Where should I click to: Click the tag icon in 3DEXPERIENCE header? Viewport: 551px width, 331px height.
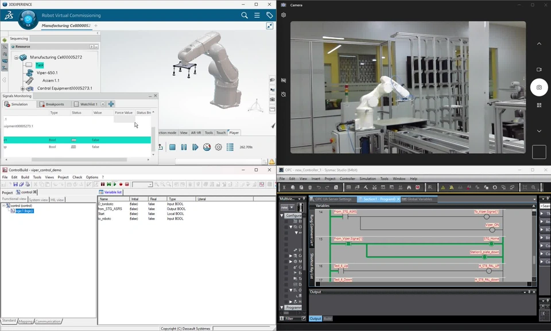[269, 15]
